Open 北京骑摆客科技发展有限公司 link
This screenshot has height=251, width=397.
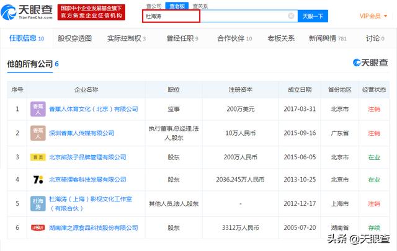(87, 180)
